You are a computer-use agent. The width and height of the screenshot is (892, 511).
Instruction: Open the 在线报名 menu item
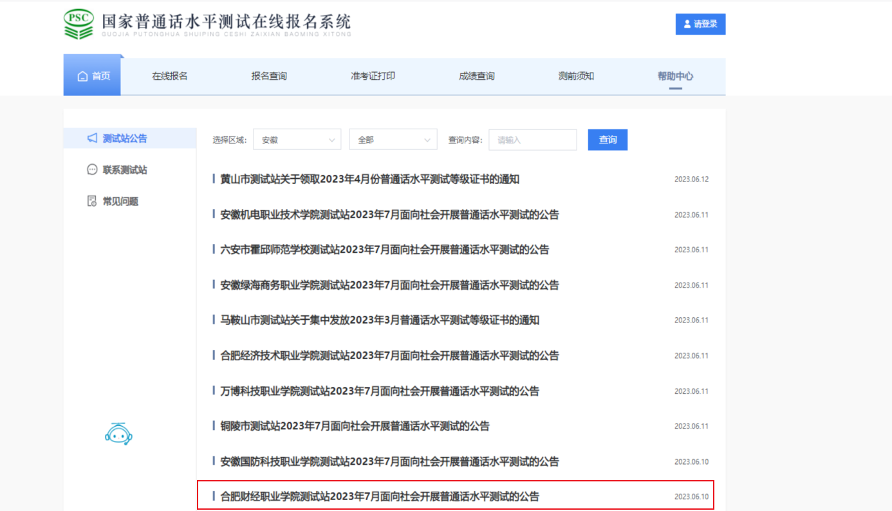[x=169, y=76]
